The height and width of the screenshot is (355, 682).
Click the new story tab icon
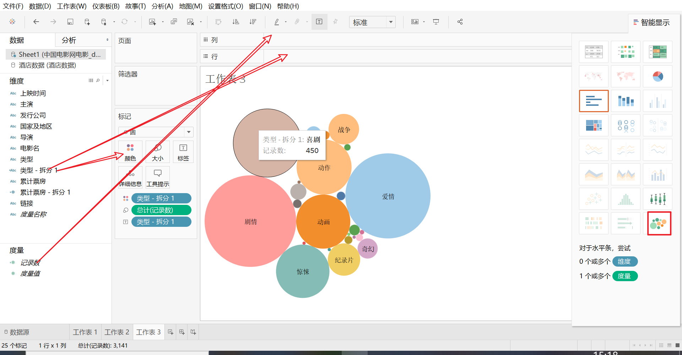(x=193, y=332)
